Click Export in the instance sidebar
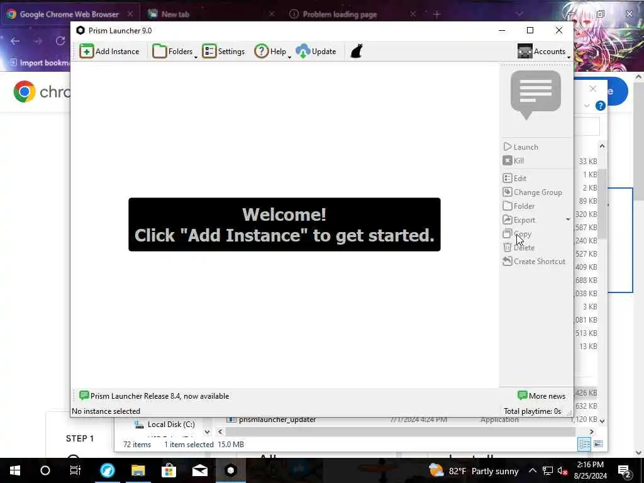The image size is (644, 483). tap(519, 219)
